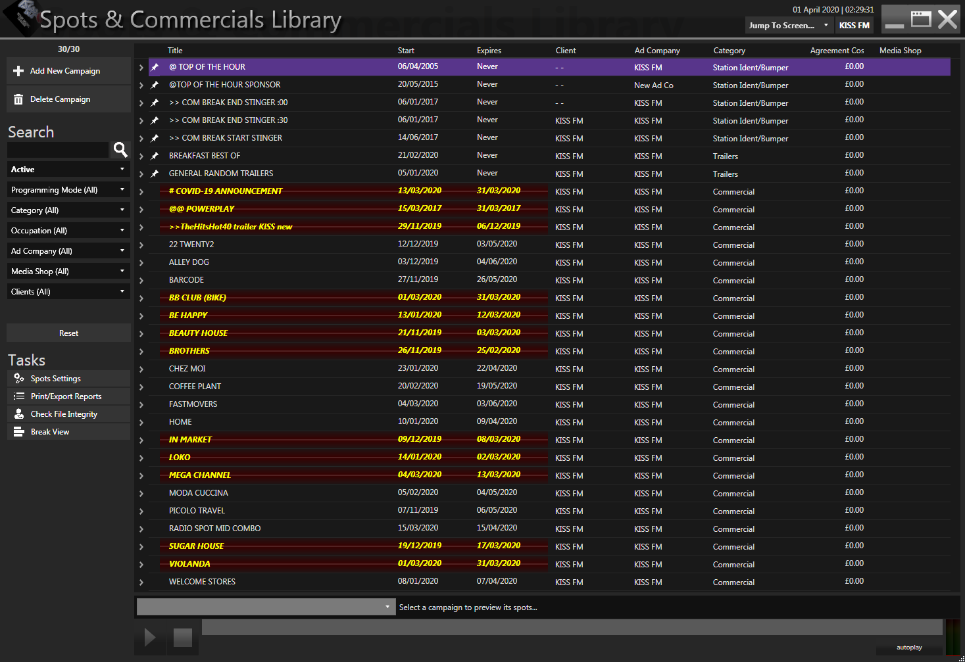Viewport: 965px width, 662px height.
Task: Click pin icon on @TOP OF THE HOUR SPONSOR row
Action: [155, 85]
